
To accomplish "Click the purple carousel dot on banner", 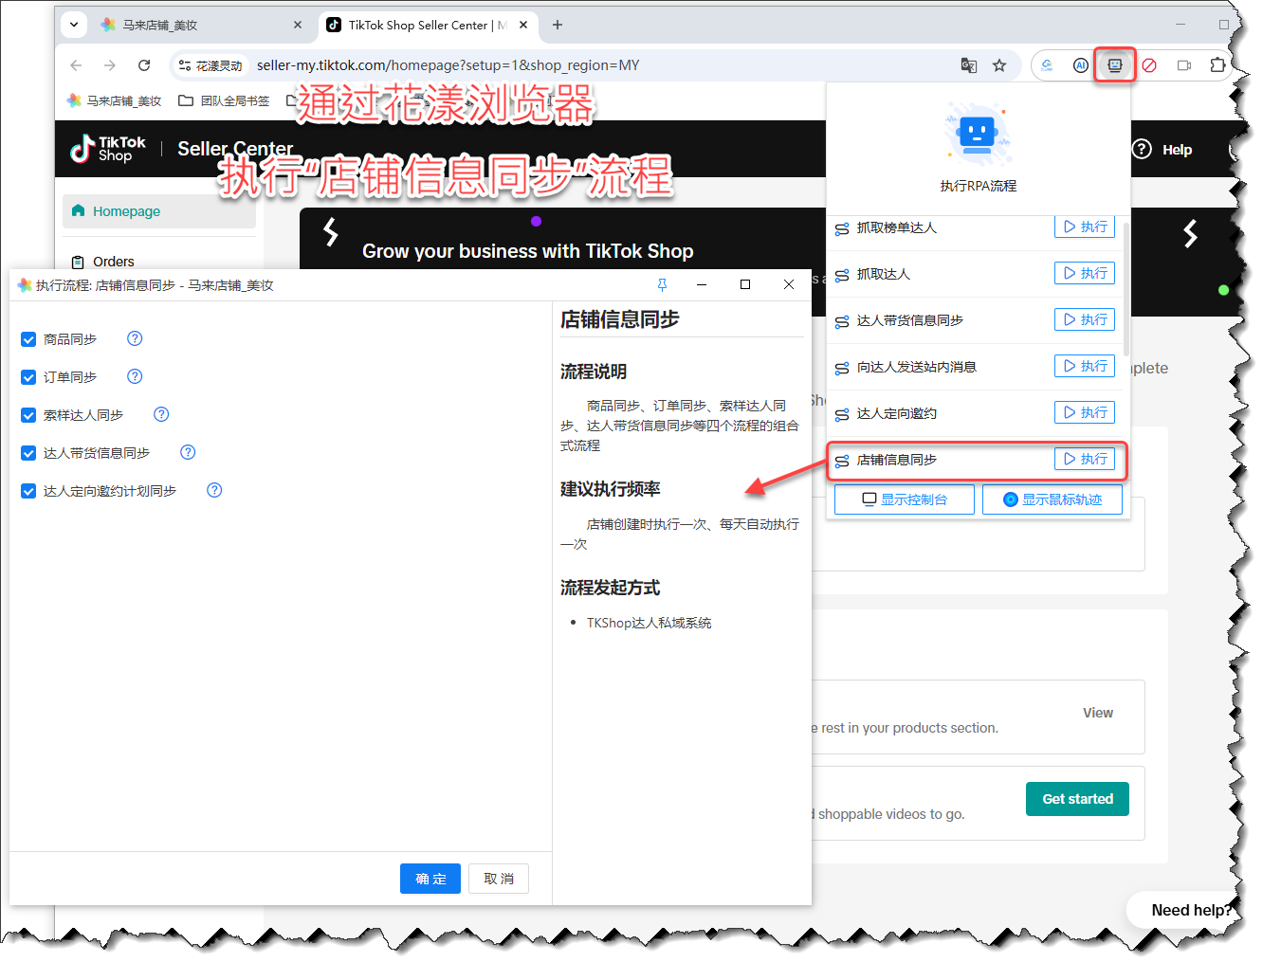I will point(536,221).
